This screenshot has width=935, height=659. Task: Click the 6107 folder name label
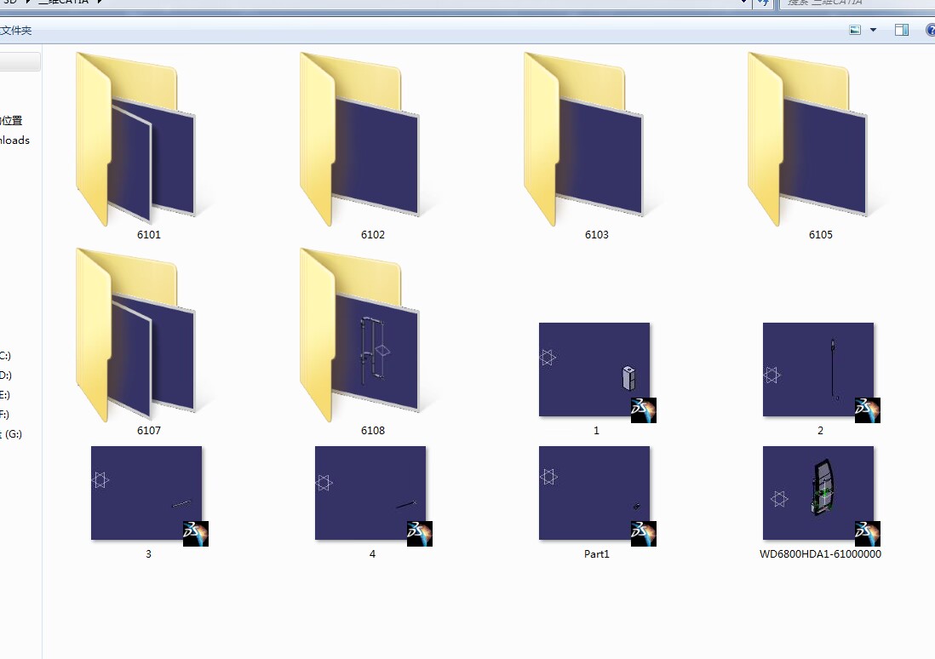pos(148,430)
